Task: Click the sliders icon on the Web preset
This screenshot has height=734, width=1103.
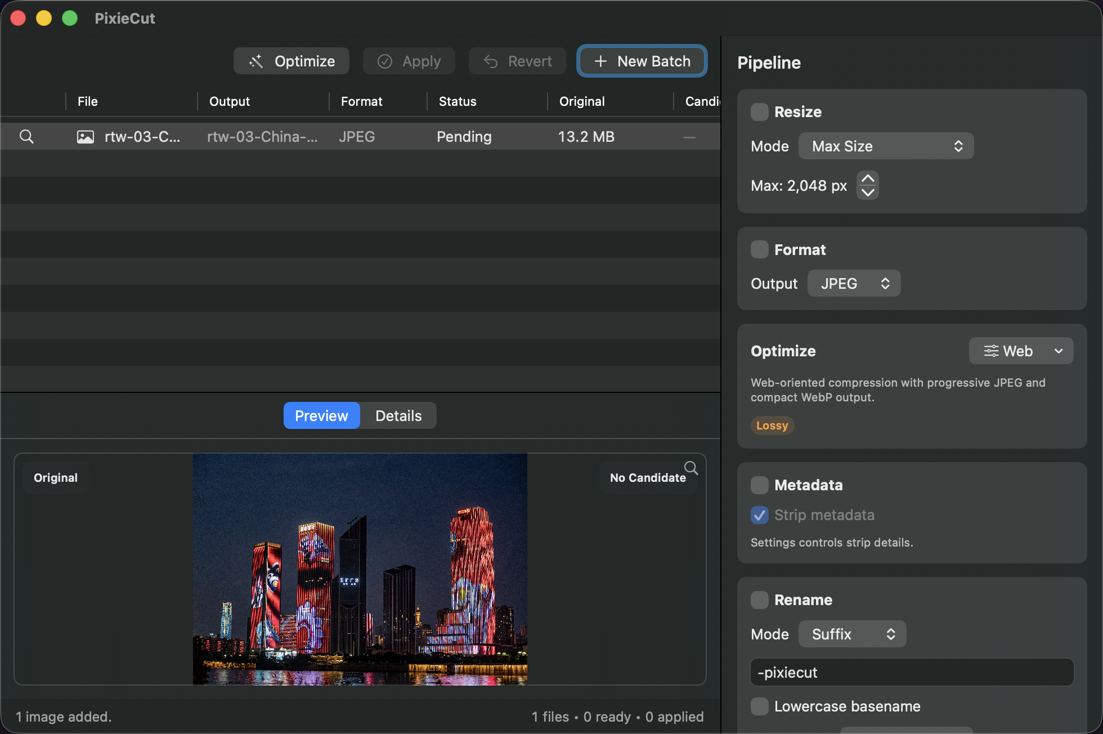Action: coord(991,351)
